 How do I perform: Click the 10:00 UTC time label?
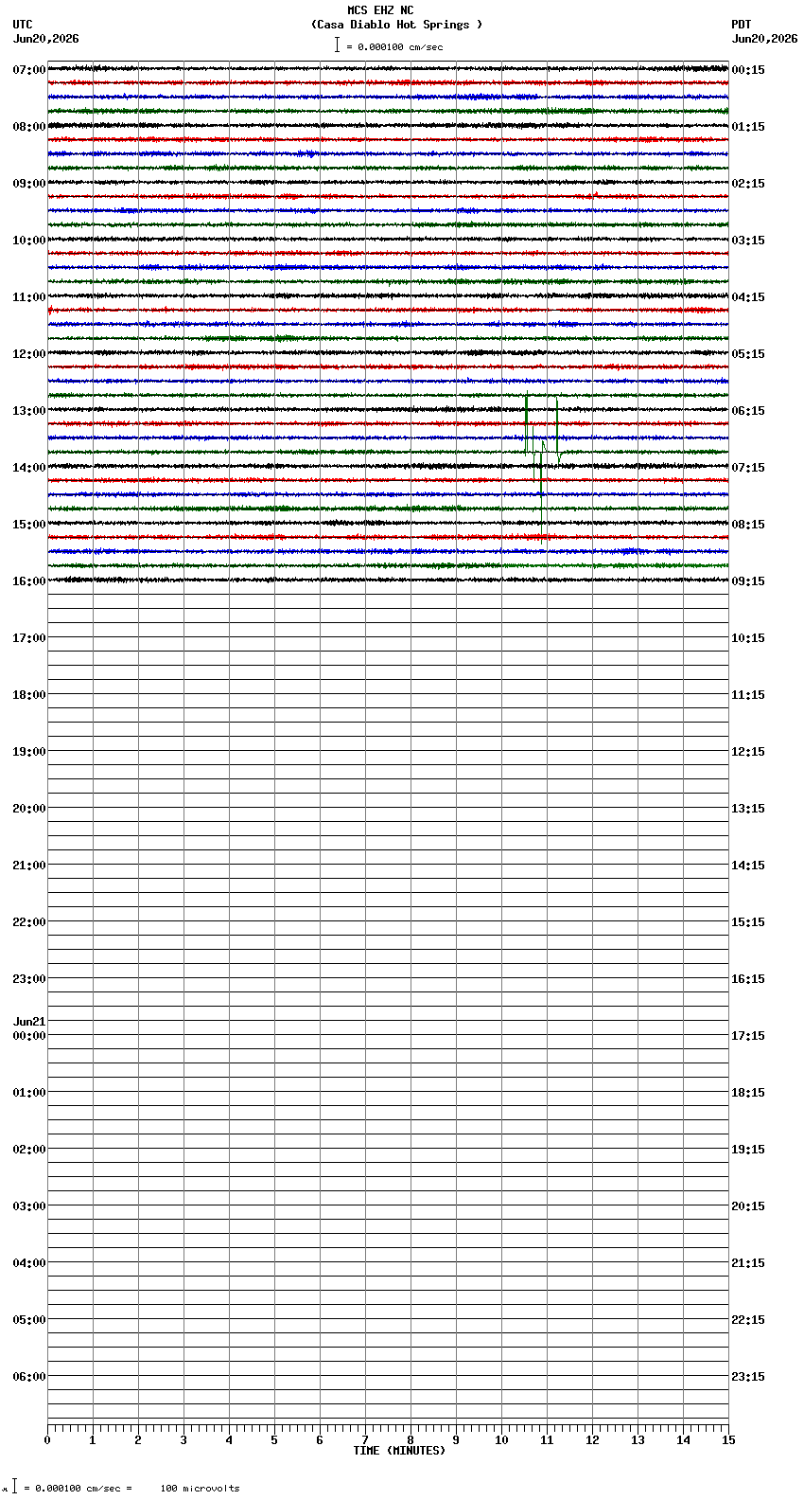(x=29, y=241)
